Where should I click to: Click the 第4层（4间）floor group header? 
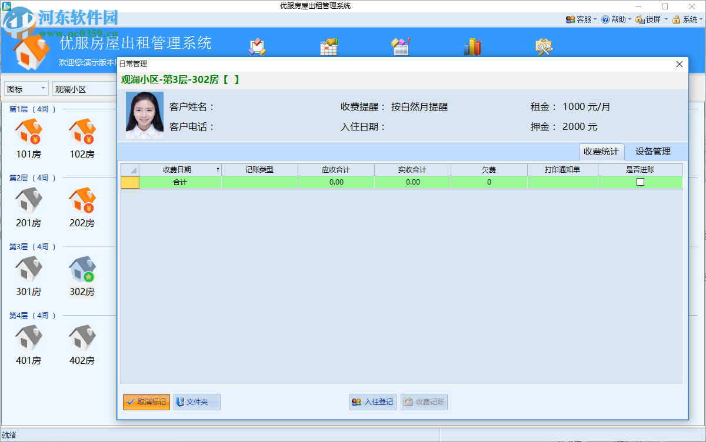33,316
